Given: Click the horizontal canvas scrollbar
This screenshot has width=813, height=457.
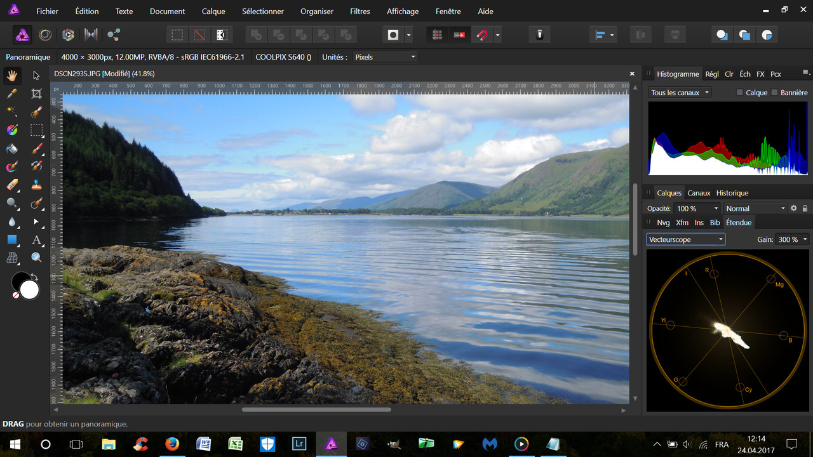Looking at the screenshot, I should pyautogui.click(x=316, y=409).
